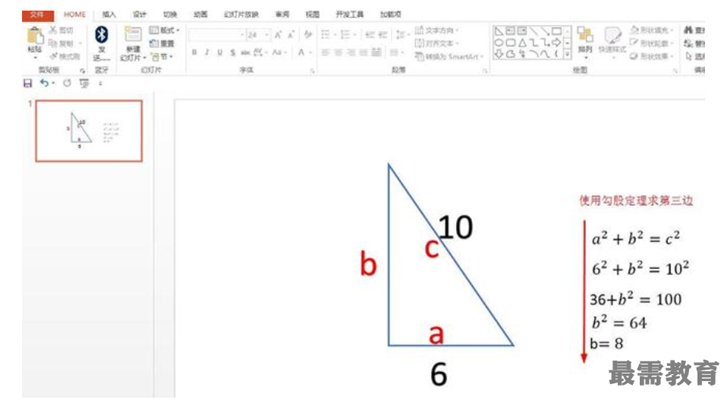Clear all formatting eraser icon
Screen dimensions: 724x403
coord(307,35)
